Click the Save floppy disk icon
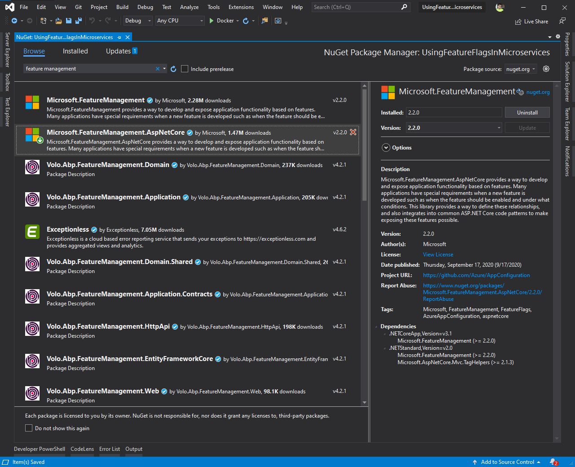Viewport: 575px width, 467px height. [69, 21]
